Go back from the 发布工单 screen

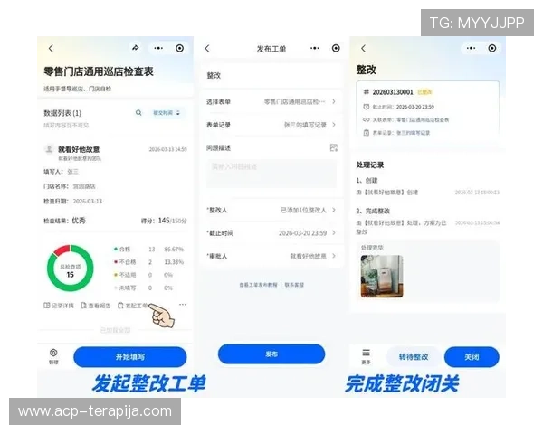pos(207,48)
